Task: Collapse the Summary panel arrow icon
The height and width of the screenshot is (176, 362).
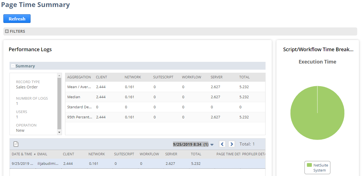Action: (13, 66)
